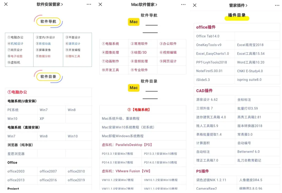Select XP system entry
Viewport: 282px width, 193px height.
[x=42, y=119]
